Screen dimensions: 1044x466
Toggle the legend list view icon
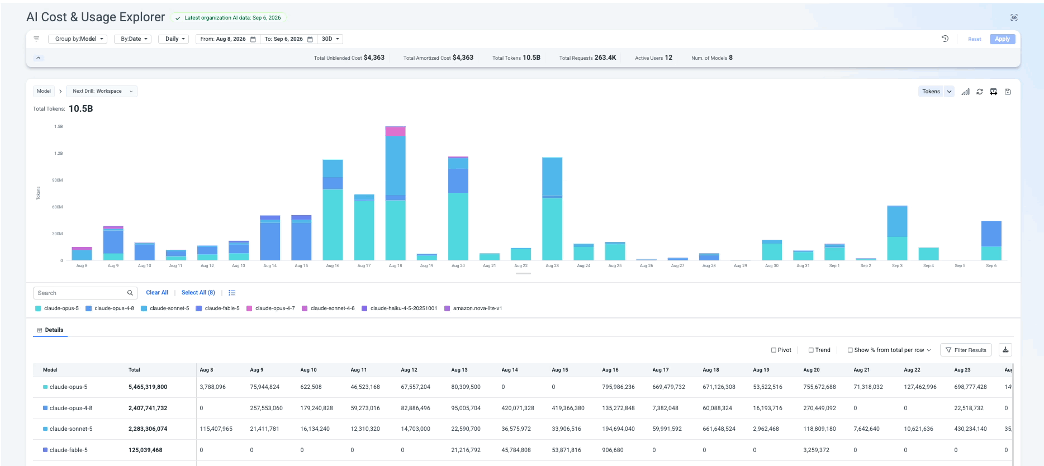pos(232,293)
